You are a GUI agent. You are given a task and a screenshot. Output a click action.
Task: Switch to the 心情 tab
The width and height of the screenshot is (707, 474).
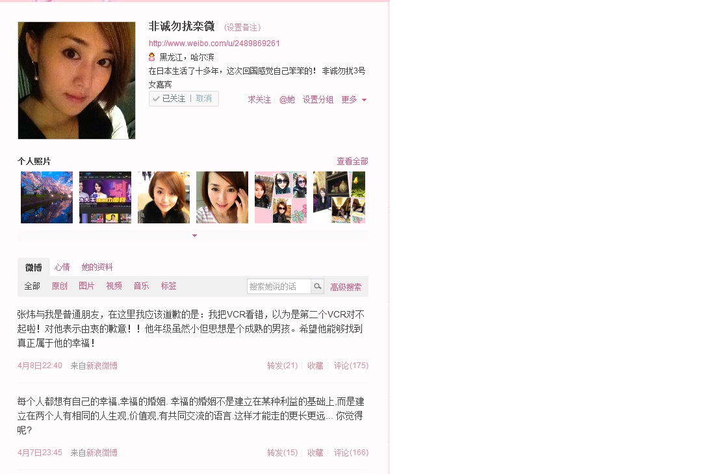(x=62, y=267)
